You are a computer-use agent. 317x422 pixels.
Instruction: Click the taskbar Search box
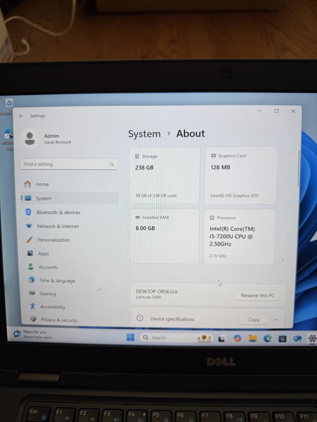click(x=176, y=338)
